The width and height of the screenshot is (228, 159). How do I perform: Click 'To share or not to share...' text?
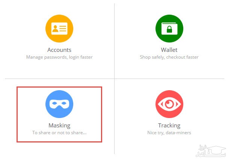pyautogui.click(x=59, y=133)
